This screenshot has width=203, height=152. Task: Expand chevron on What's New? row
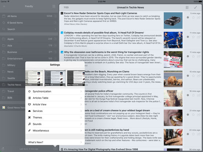(x=81, y=142)
